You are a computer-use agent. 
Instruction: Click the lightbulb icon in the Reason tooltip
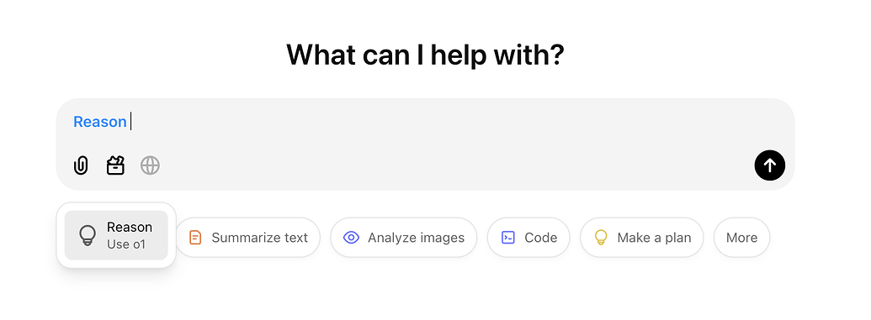[88, 235]
